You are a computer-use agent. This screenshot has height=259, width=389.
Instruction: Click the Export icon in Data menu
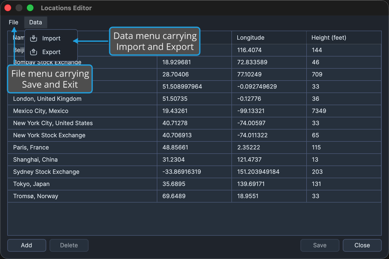click(x=34, y=52)
